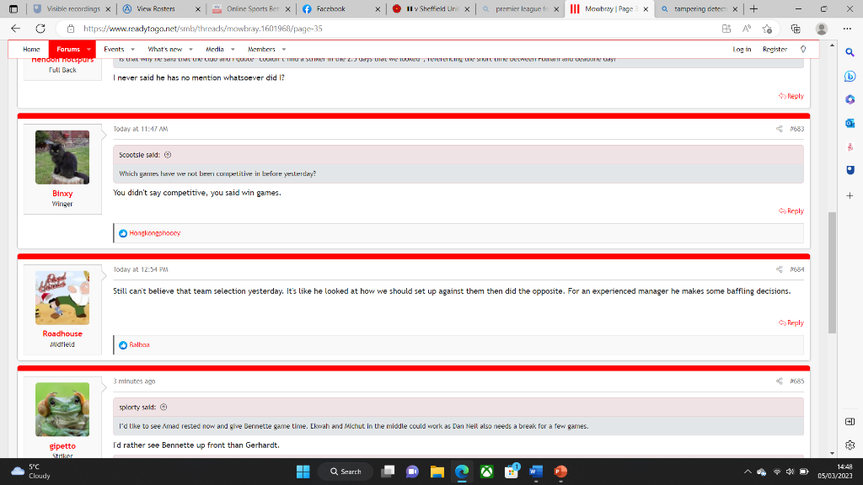Reply to Roadhouse's post

tap(791, 322)
